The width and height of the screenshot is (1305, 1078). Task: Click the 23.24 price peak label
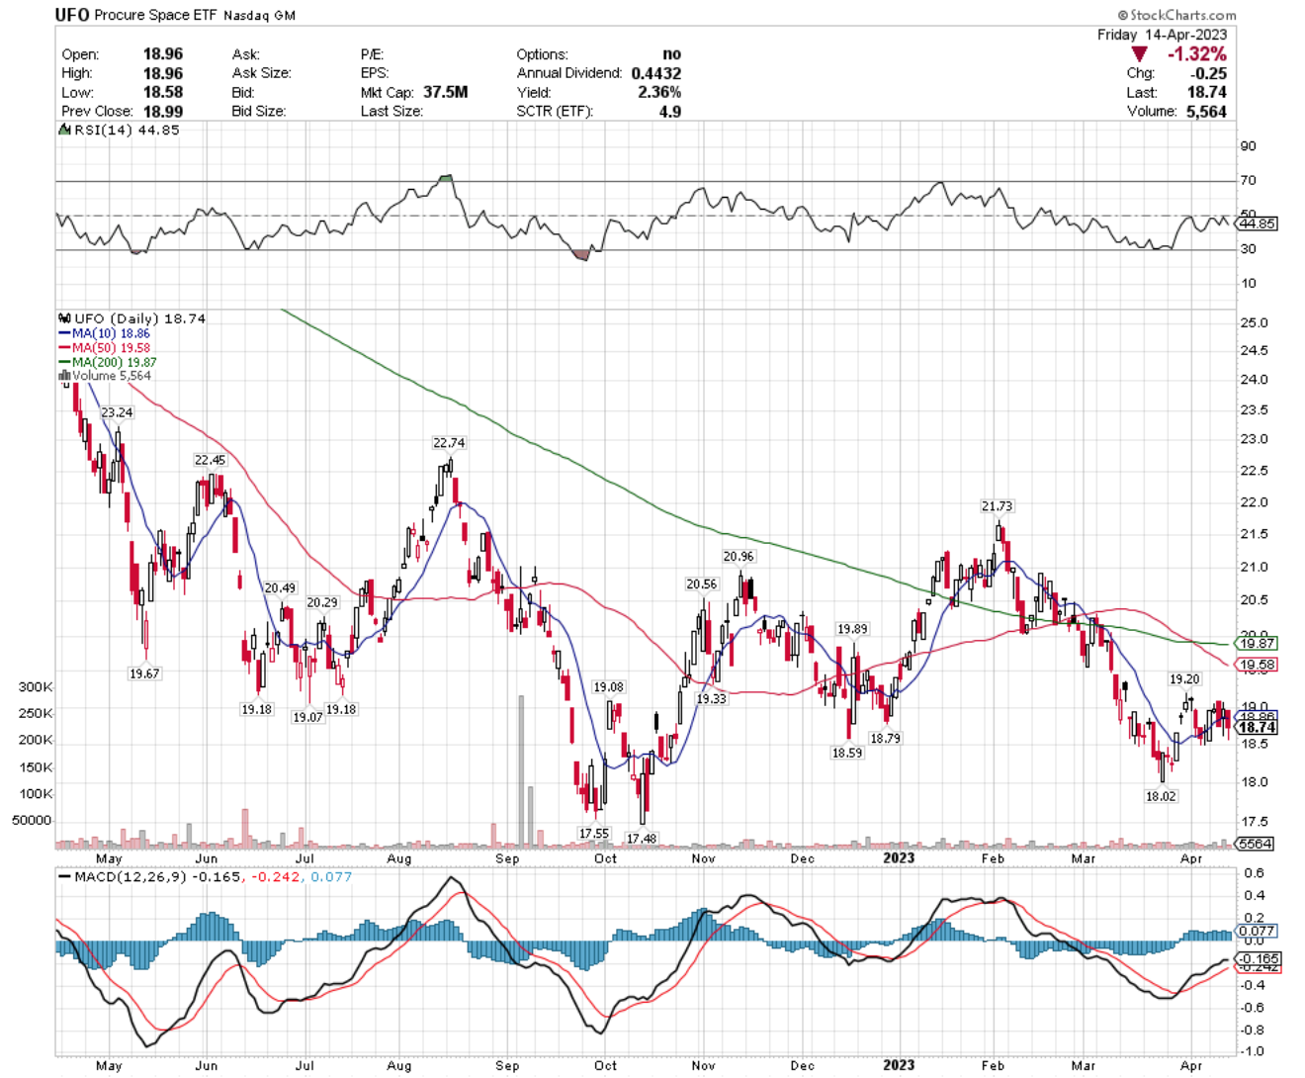(x=117, y=412)
